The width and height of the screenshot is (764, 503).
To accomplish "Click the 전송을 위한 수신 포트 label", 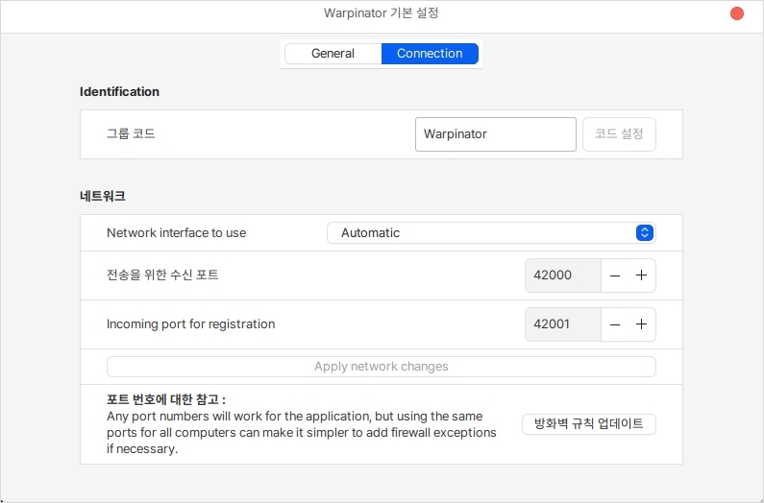I will [x=162, y=275].
